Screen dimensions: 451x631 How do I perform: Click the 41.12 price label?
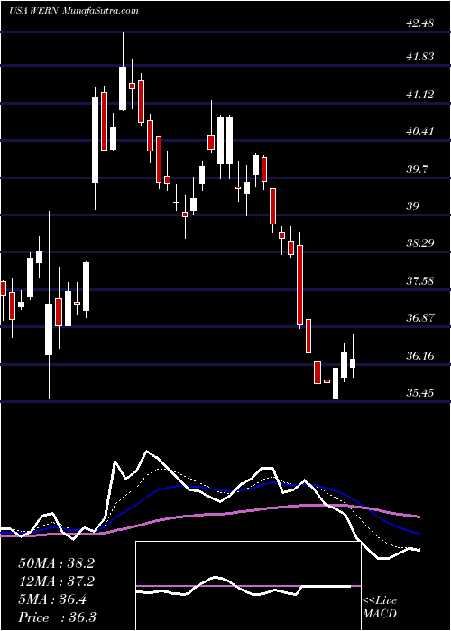click(x=420, y=95)
